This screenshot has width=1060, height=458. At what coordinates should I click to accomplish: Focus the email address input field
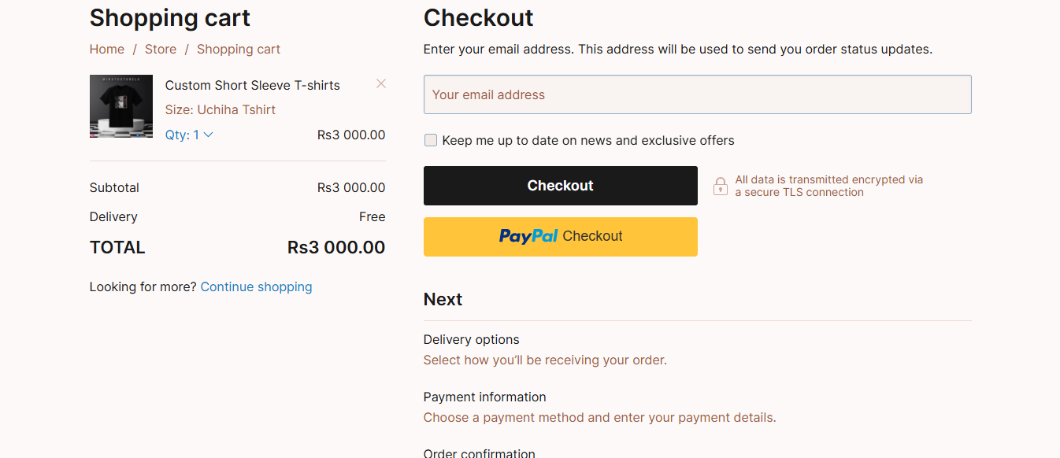tap(698, 94)
